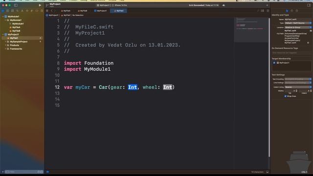
Task: Click No Selection in the jump bar
Action: pos(78,15)
